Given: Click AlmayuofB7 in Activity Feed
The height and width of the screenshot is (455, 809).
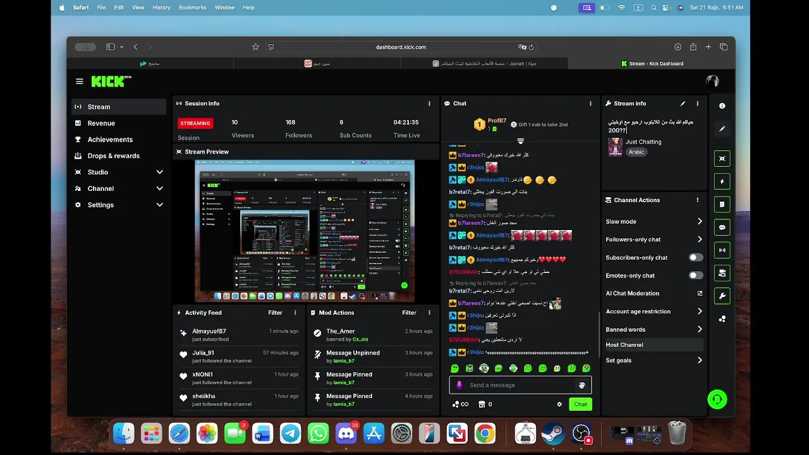Looking at the screenshot, I should tap(209, 331).
